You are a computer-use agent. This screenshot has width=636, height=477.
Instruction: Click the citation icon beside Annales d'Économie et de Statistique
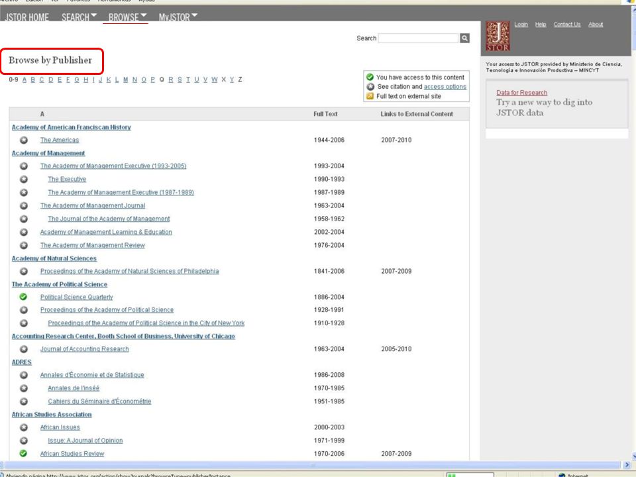[x=24, y=375]
